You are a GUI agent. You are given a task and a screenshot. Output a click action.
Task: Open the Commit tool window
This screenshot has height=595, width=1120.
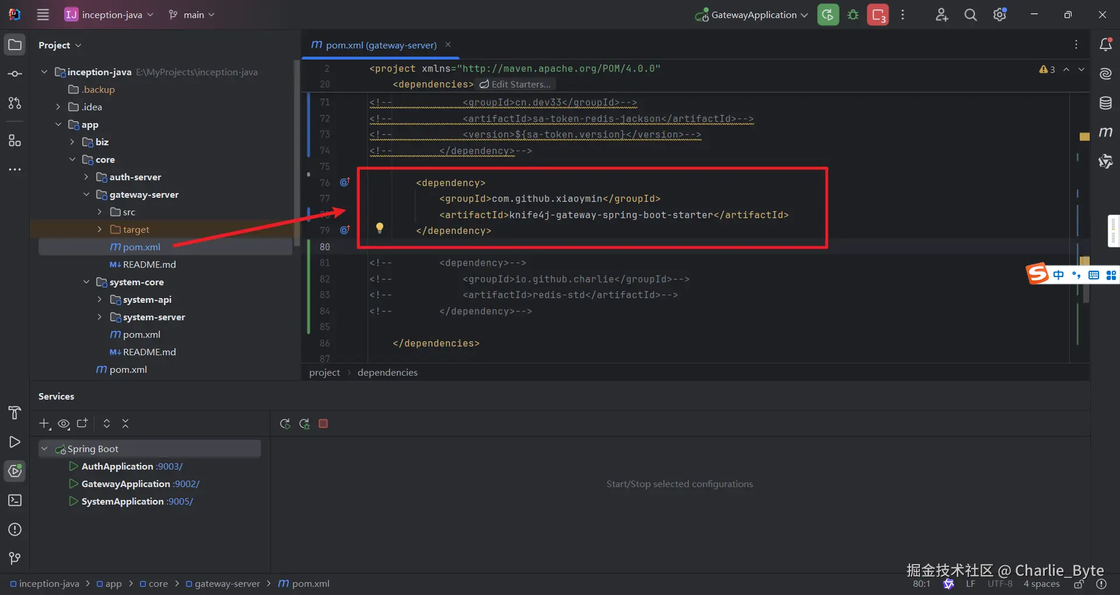click(x=15, y=74)
